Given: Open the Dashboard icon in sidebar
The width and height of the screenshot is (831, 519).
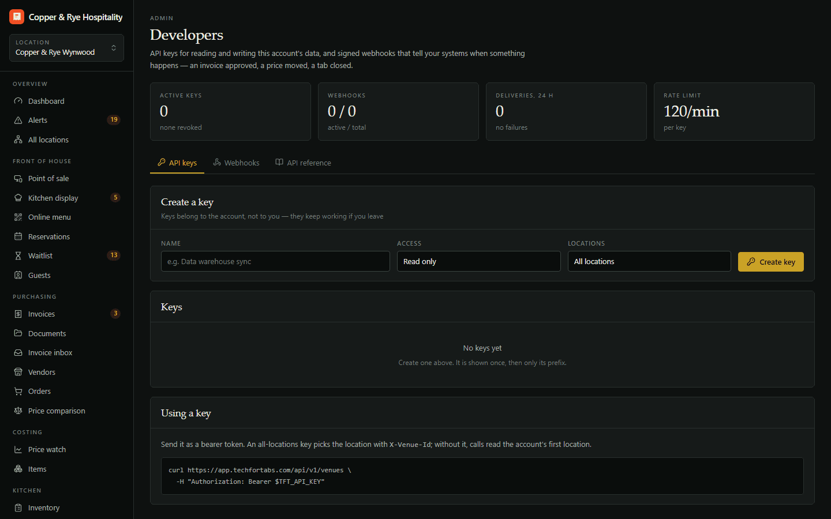Looking at the screenshot, I should pos(18,101).
